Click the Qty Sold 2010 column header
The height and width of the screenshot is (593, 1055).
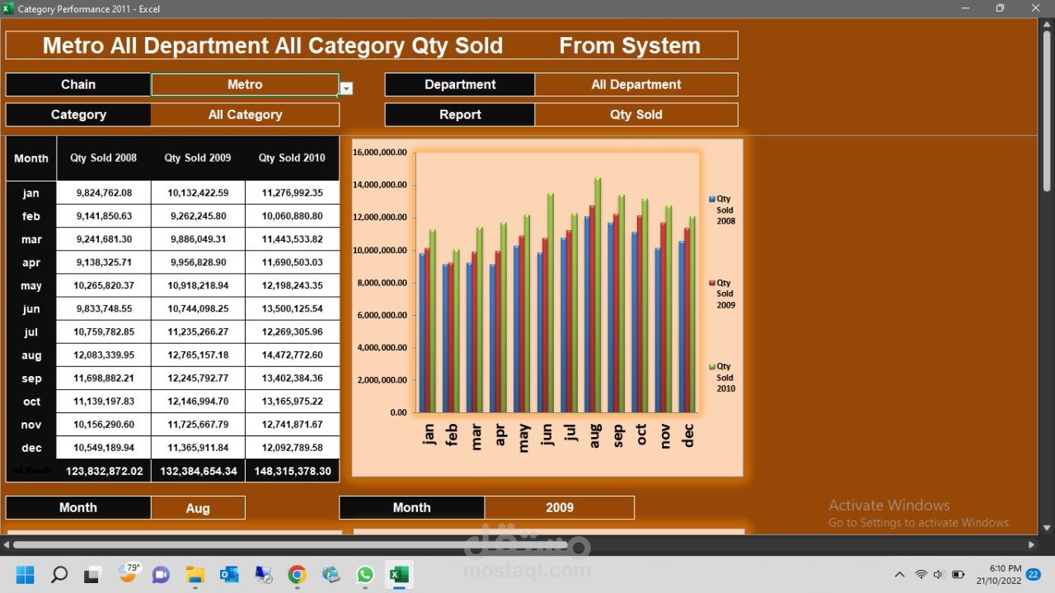pos(292,158)
